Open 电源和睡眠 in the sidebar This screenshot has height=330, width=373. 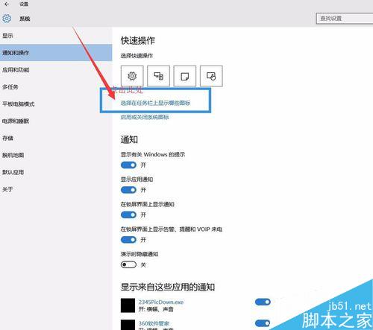(56, 121)
